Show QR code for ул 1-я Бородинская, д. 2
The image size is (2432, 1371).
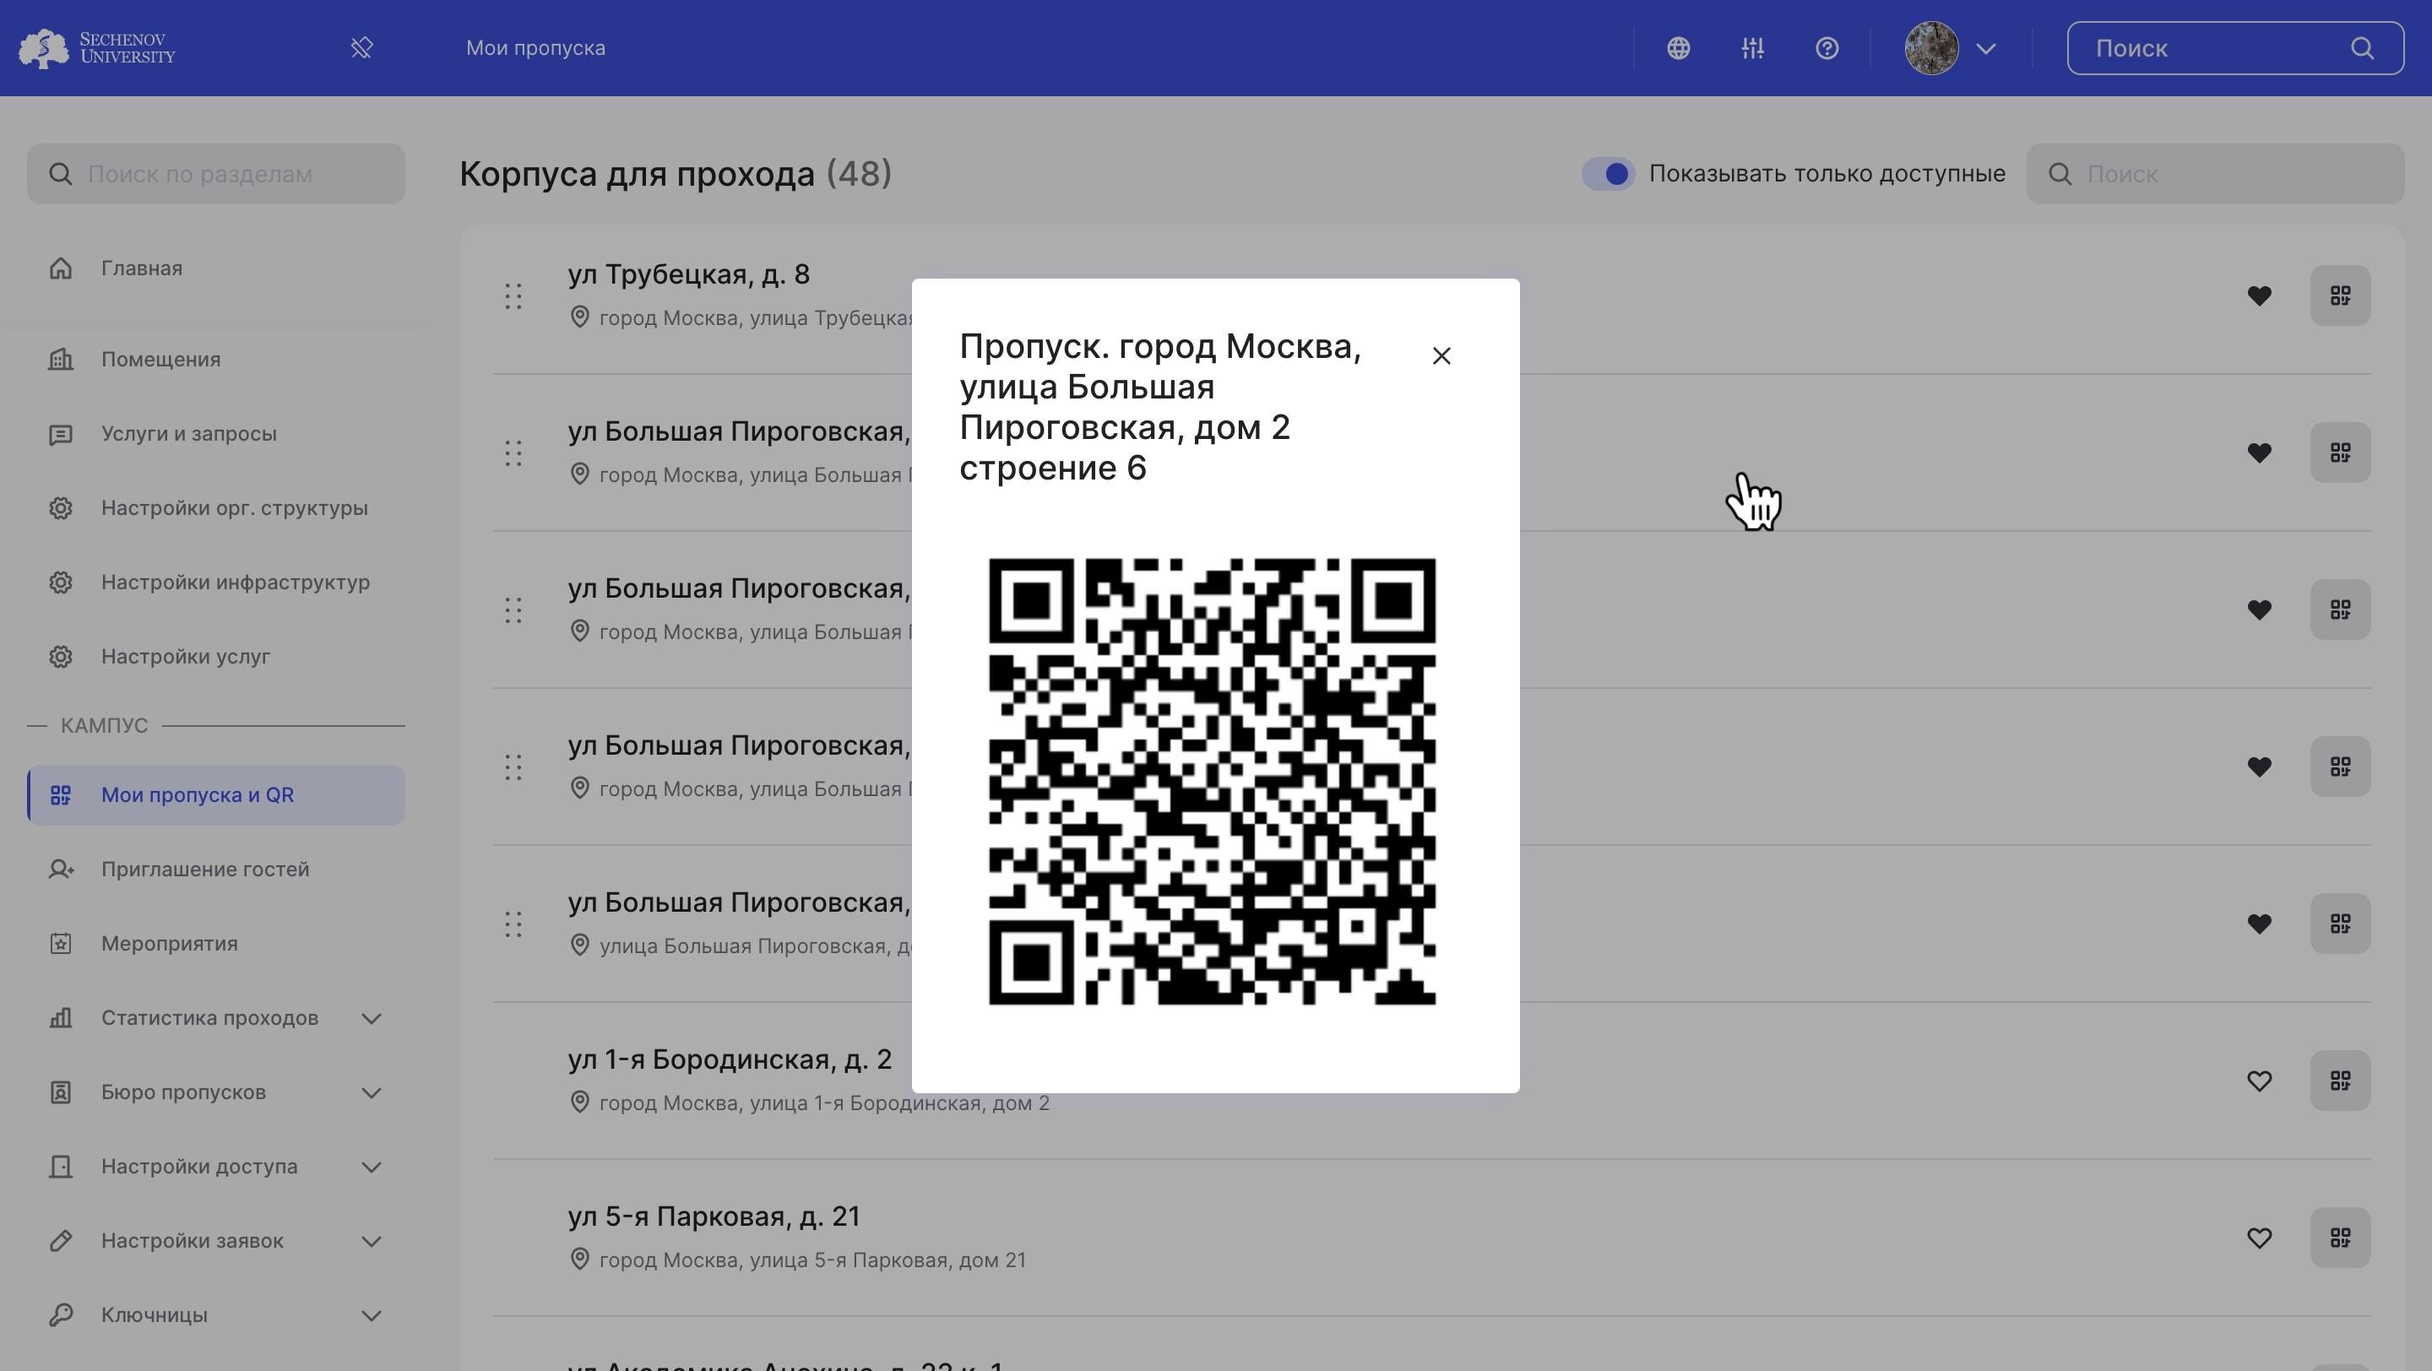pos(2339,1081)
